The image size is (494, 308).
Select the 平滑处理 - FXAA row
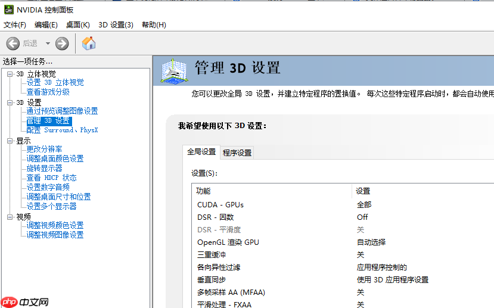pyautogui.click(x=343, y=304)
